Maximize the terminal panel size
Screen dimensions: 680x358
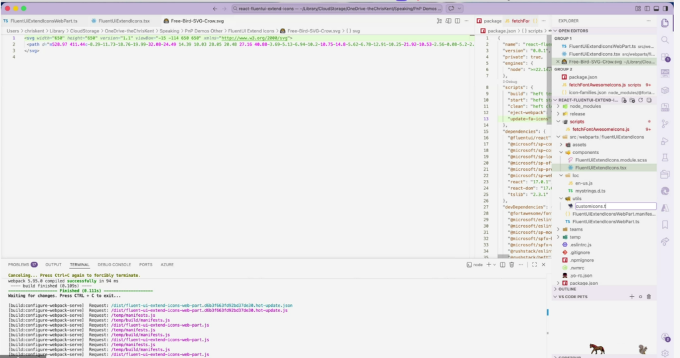(x=535, y=264)
